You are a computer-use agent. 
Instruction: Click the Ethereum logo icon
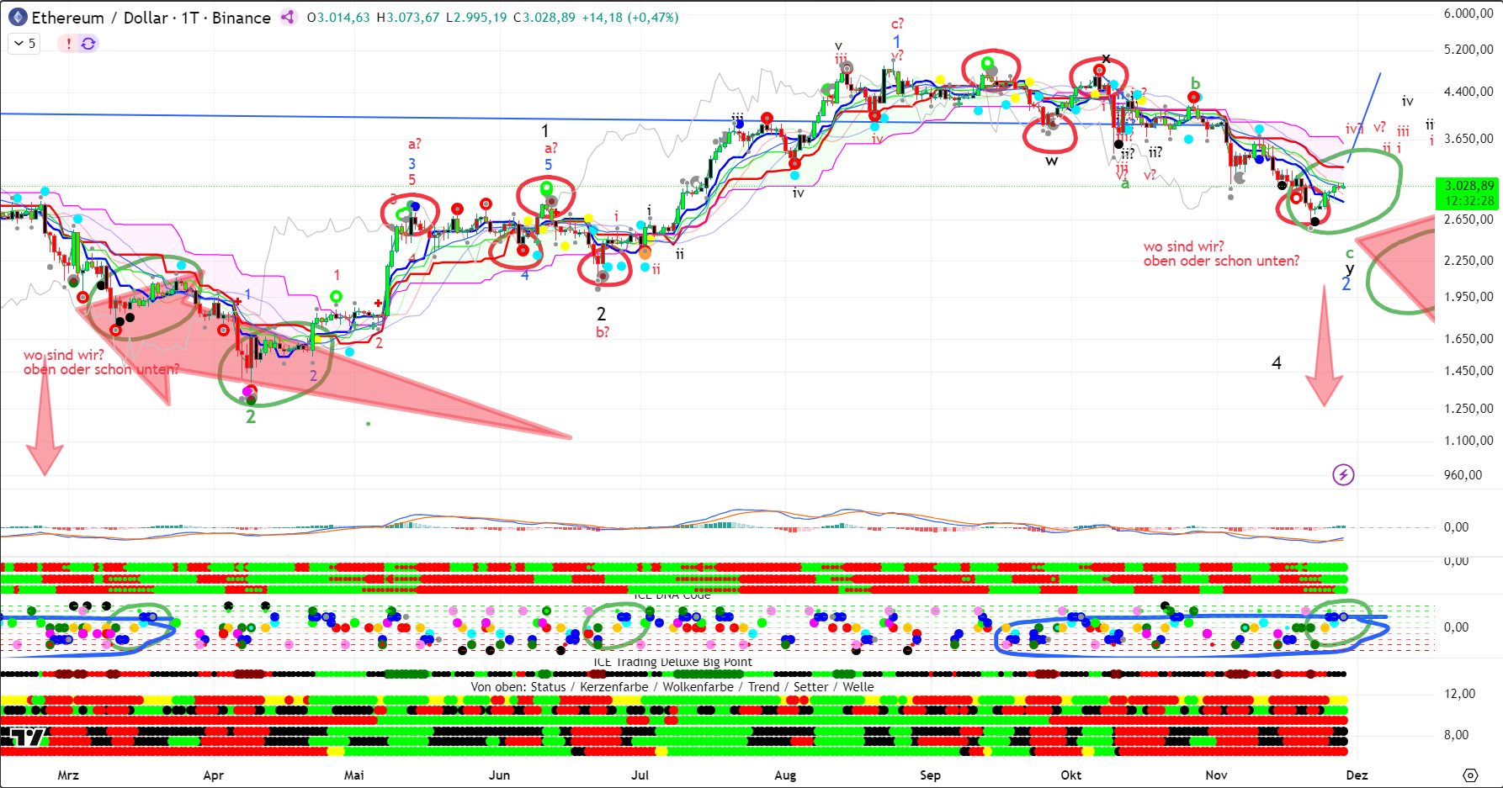click(x=17, y=18)
